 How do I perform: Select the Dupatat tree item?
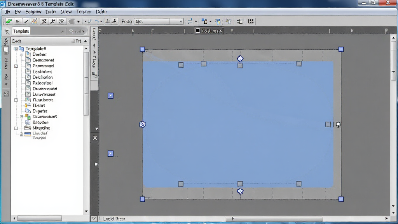(x=40, y=111)
